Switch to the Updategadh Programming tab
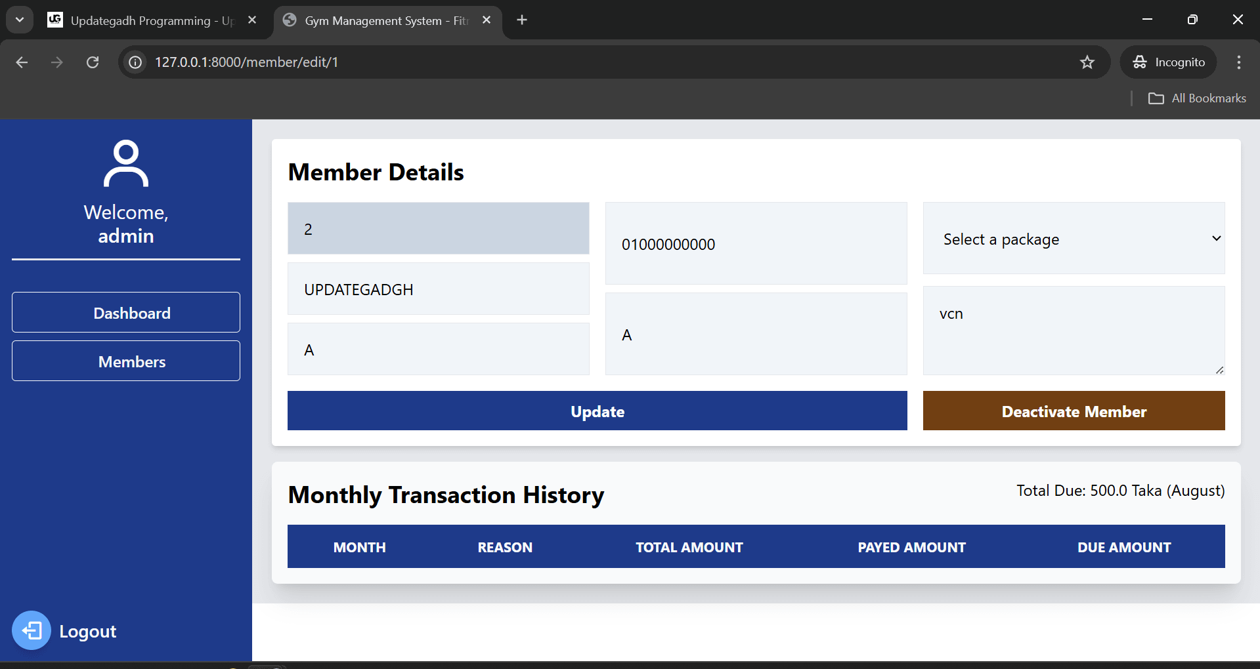 (x=144, y=20)
